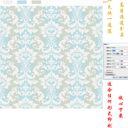Click the document height input field
This screenshot has height=128, width=128.
[116, 64]
